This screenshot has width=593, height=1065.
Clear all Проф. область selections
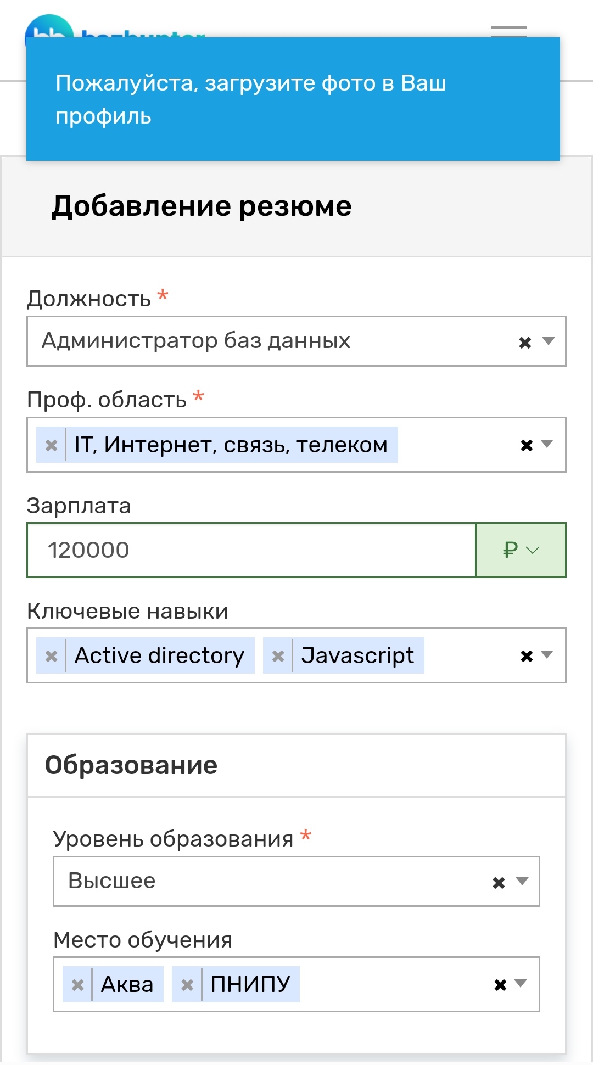coord(527,445)
